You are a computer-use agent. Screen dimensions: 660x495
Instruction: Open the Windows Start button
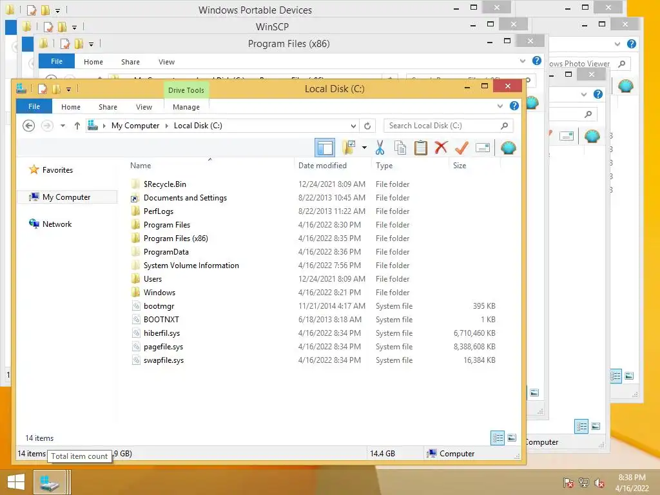point(16,482)
